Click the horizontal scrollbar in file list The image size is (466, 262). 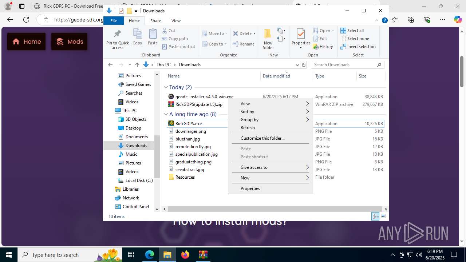coord(275,209)
